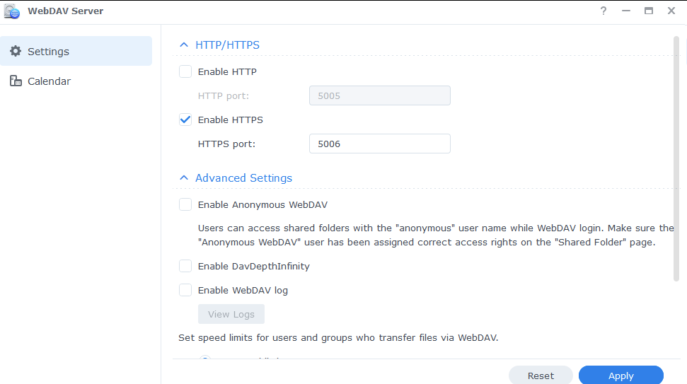Click the Reset button

click(541, 376)
